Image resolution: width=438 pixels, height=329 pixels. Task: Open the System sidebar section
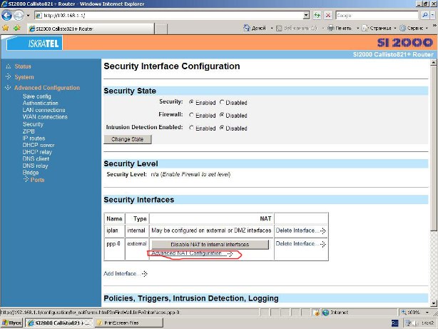24,77
